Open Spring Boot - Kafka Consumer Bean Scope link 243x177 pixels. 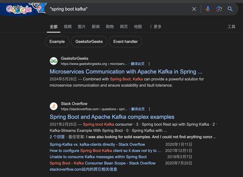pos(103,163)
